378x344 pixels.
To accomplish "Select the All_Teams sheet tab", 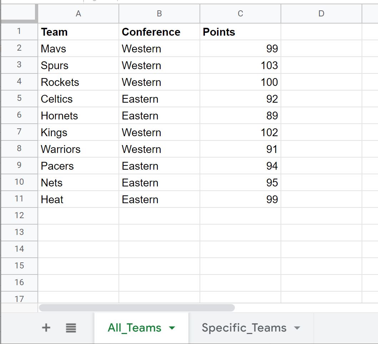I will pyautogui.click(x=134, y=328).
